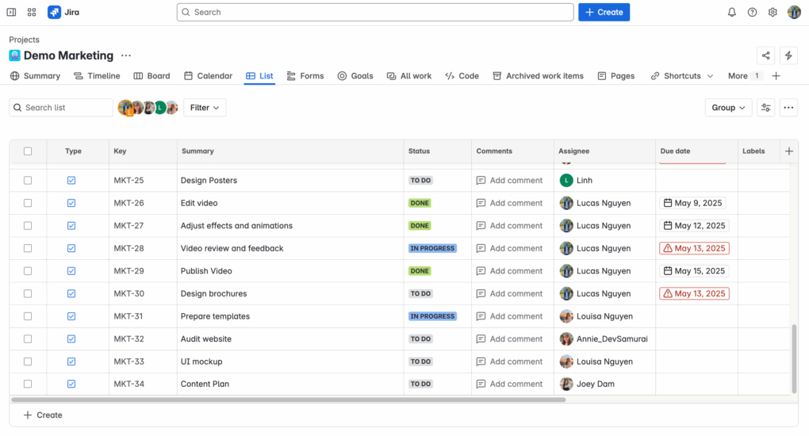
Task: Toggle the select-all checkbox in header
Action: point(28,151)
